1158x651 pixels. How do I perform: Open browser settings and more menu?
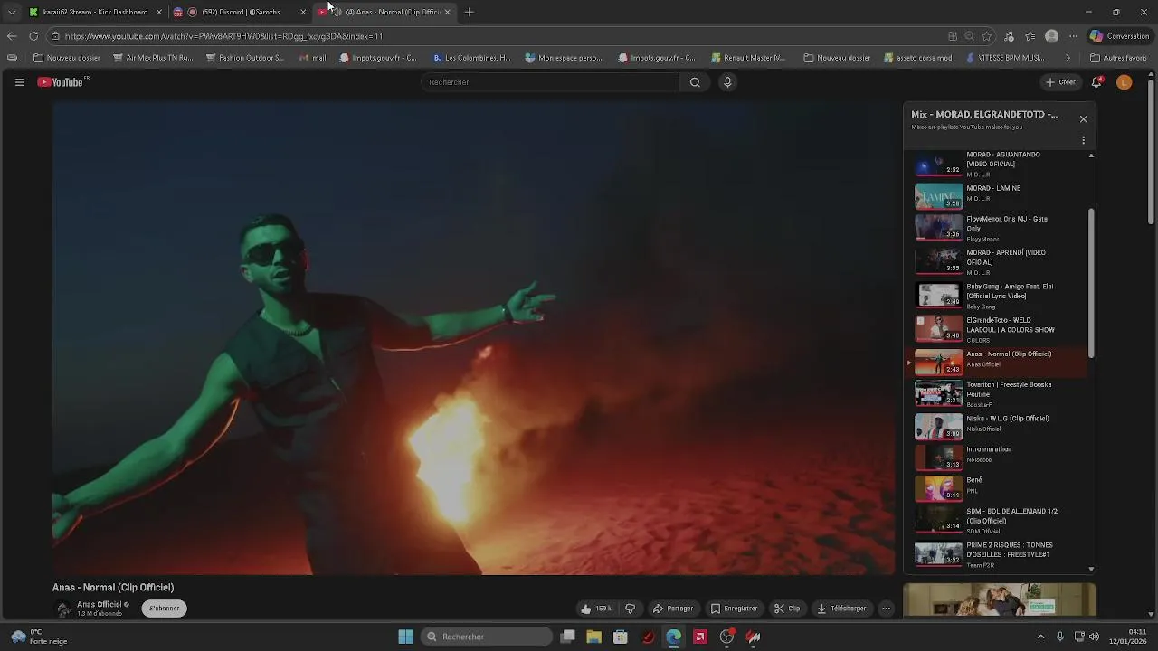(x=1073, y=36)
